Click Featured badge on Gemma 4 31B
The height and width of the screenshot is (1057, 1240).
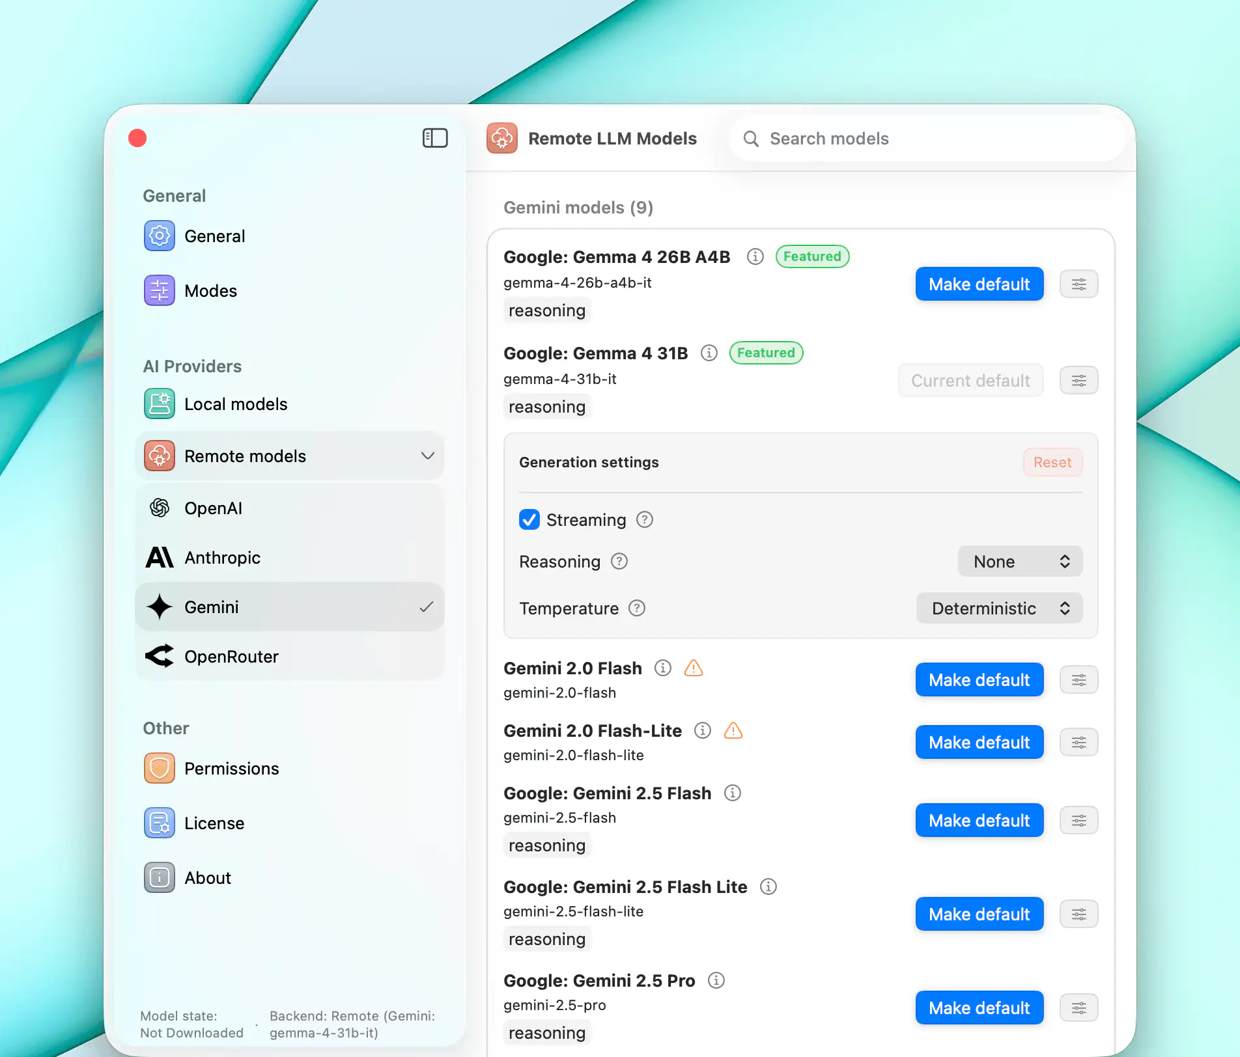[766, 353]
